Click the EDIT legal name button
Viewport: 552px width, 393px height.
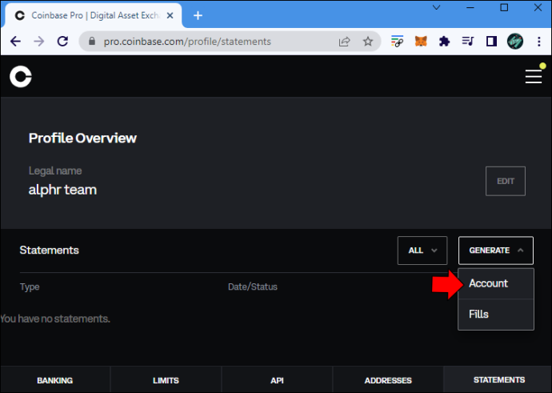pos(506,181)
